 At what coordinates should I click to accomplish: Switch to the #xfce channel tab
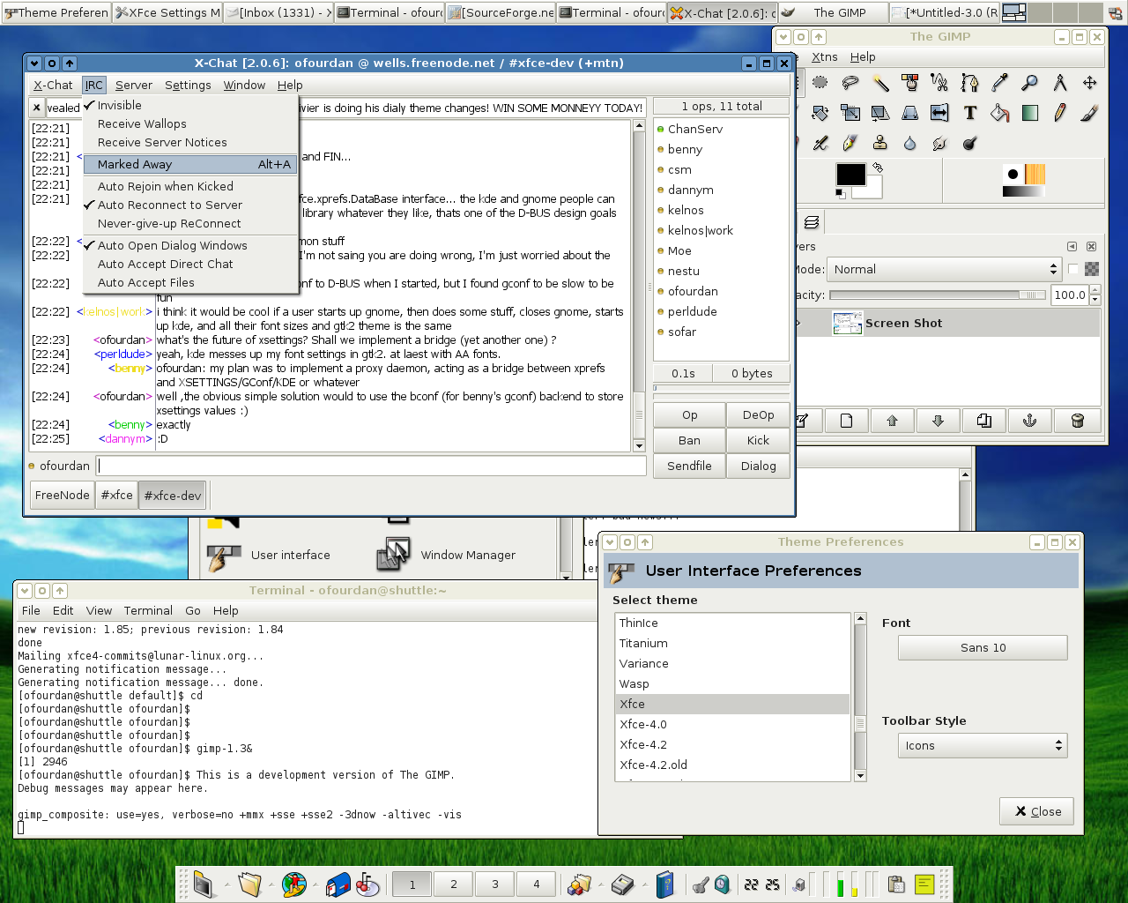(116, 496)
